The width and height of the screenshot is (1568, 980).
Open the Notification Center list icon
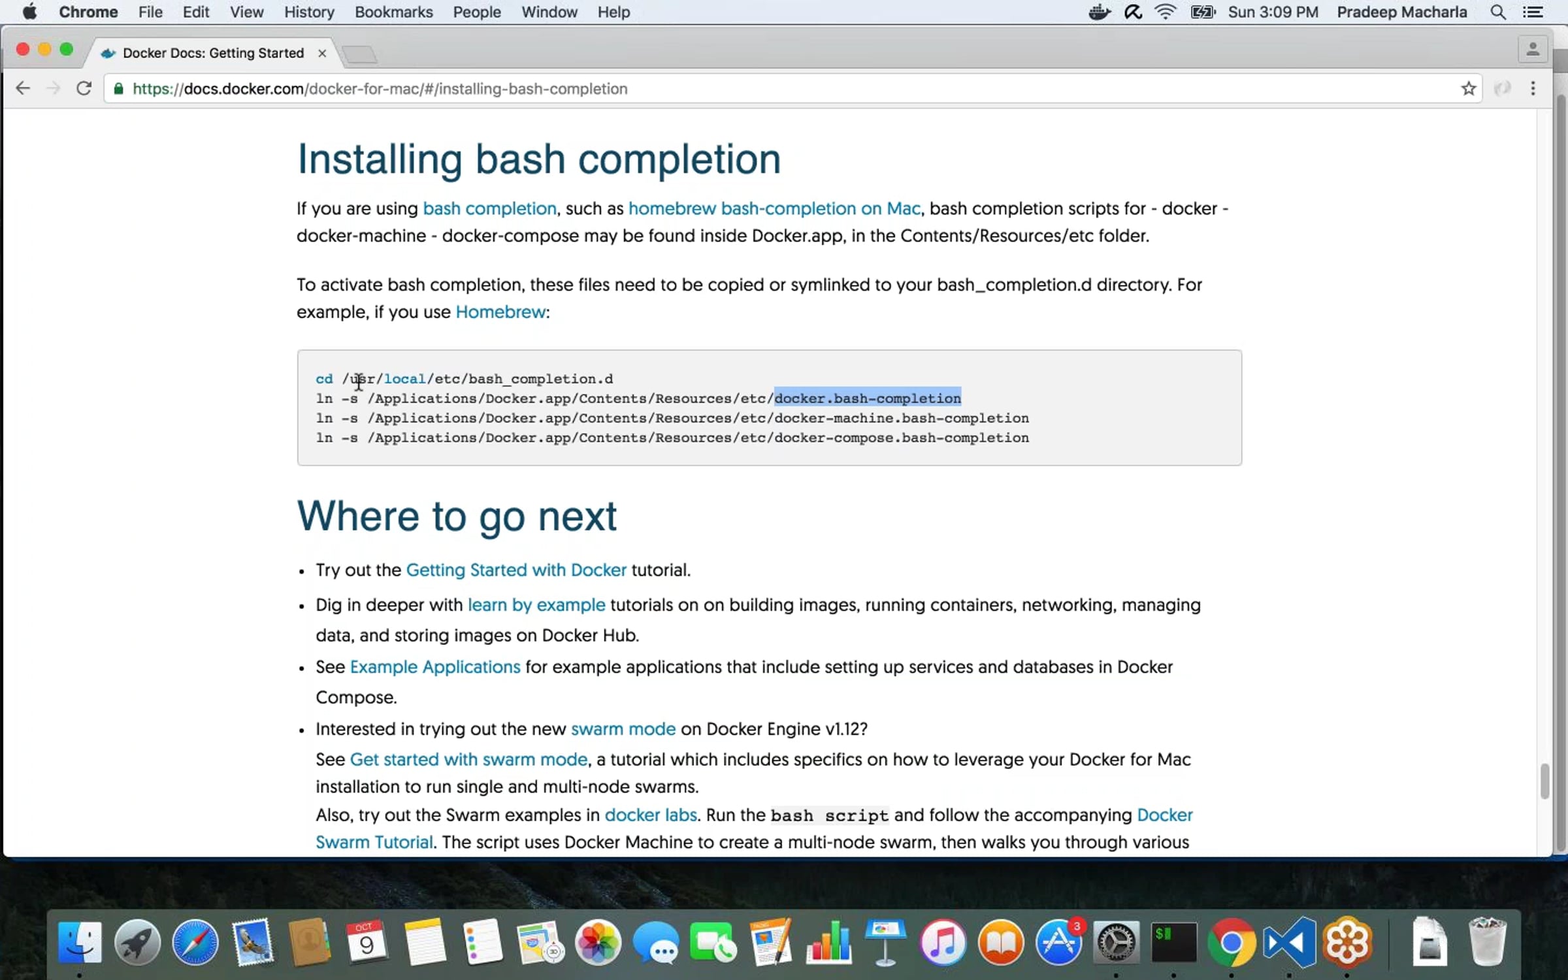[1533, 12]
